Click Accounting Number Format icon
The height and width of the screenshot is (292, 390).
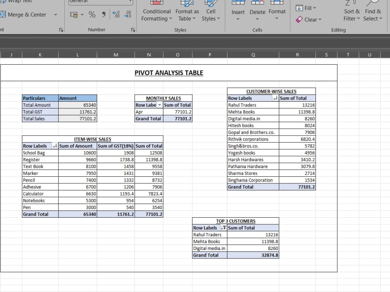coord(74,15)
